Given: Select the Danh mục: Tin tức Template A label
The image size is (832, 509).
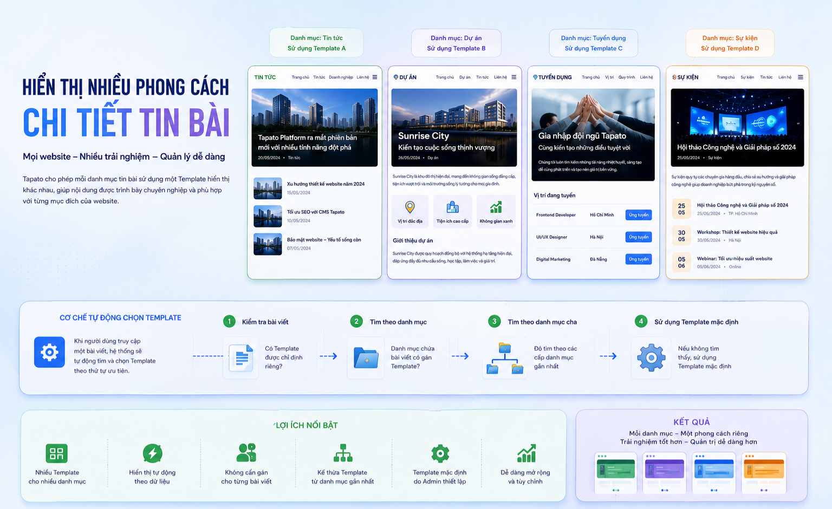Looking at the screenshot, I should click(x=316, y=43).
